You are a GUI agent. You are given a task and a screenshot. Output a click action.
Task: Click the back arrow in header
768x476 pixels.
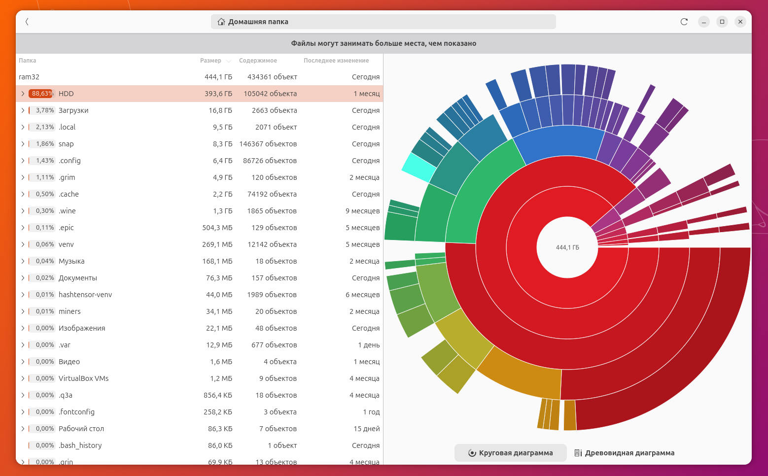(x=27, y=22)
